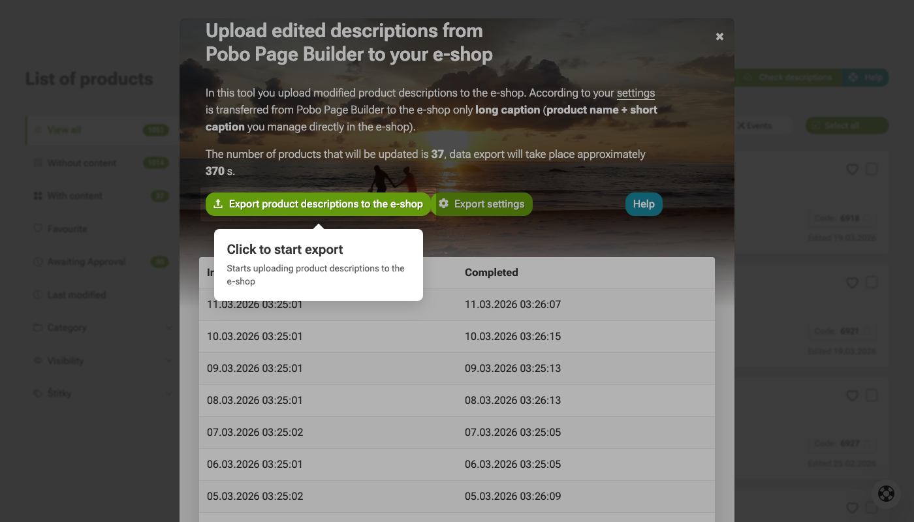The height and width of the screenshot is (522, 914).
Task: Tick the checkbox on product code 6921
Action: (872, 283)
